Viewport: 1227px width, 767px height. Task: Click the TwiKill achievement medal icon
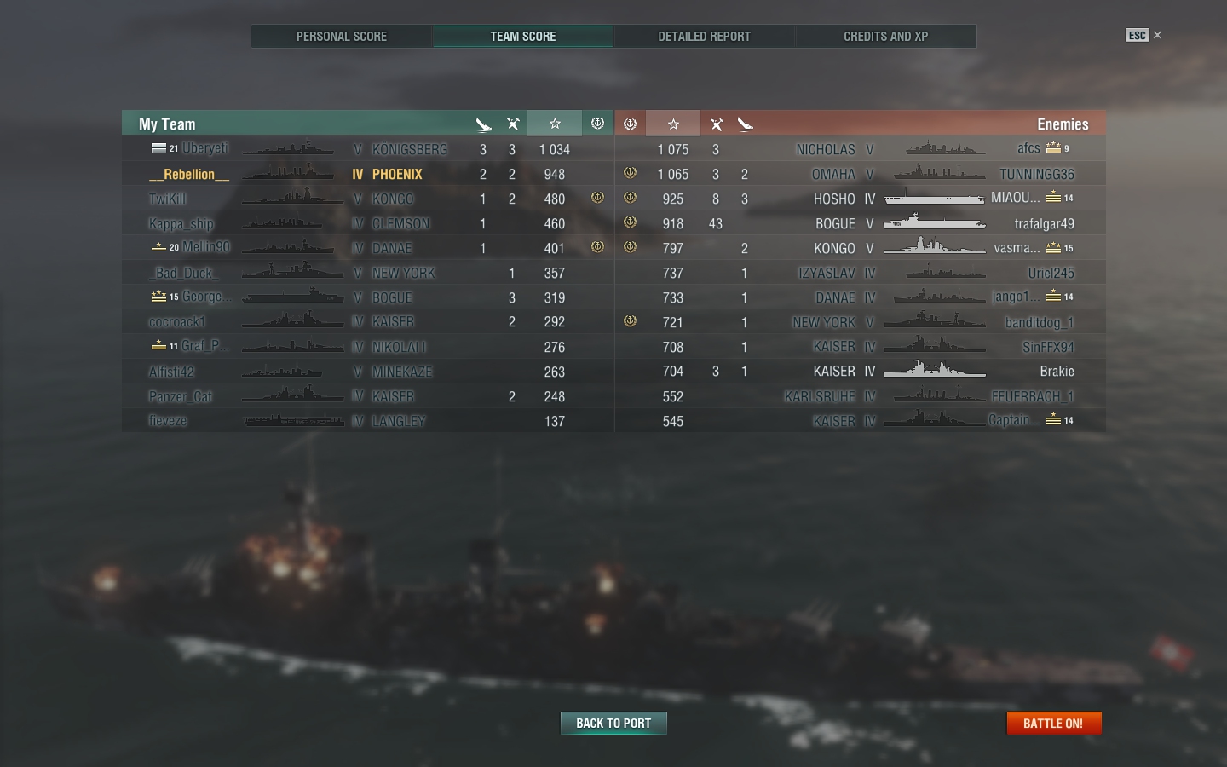click(x=597, y=198)
